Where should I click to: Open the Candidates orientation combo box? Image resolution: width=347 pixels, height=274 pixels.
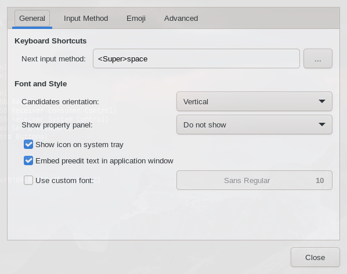coord(254,101)
